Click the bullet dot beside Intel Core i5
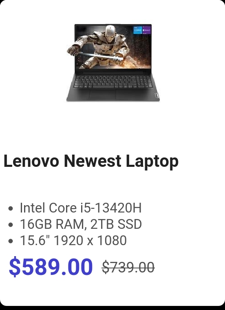This screenshot has width=225, height=310. click(11, 208)
